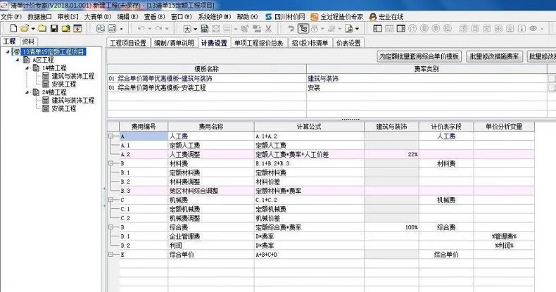Click the eye visibility toolbar icon
Screen dimensions: 556x292
(x=533, y=29)
